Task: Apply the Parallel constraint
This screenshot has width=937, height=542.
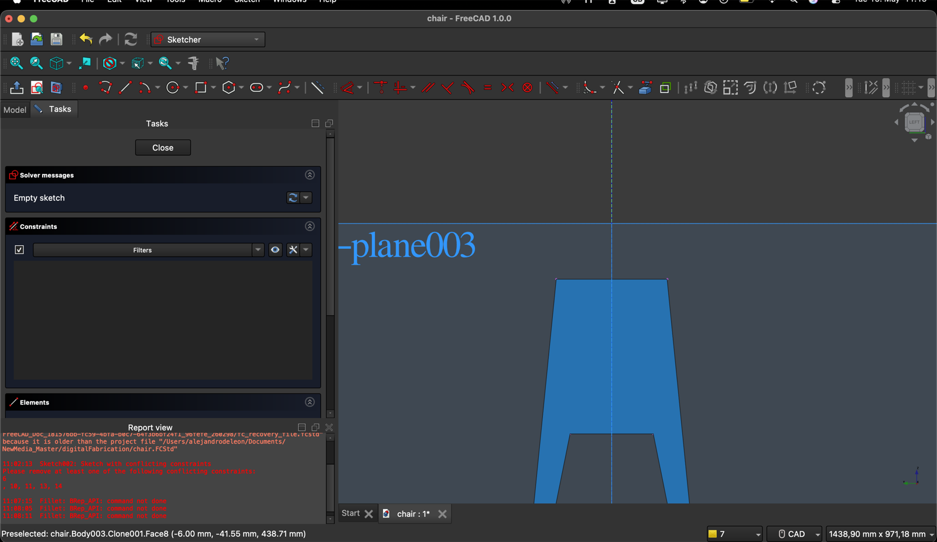Action: click(x=428, y=88)
